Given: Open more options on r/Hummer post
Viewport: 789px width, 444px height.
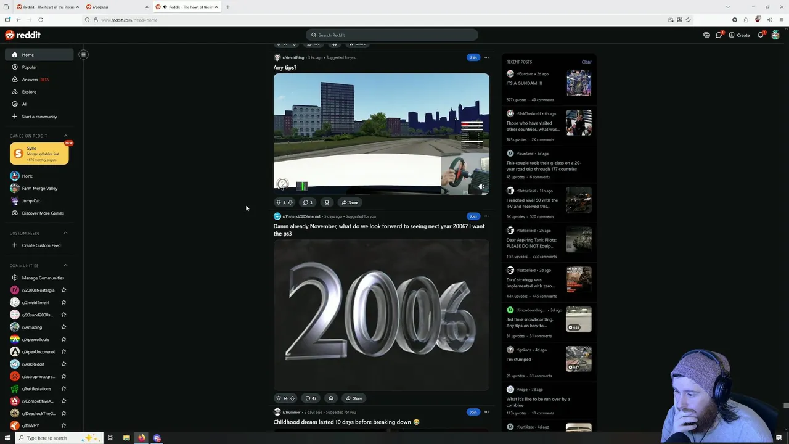Looking at the screenshot, I should (x=486, y=412).
